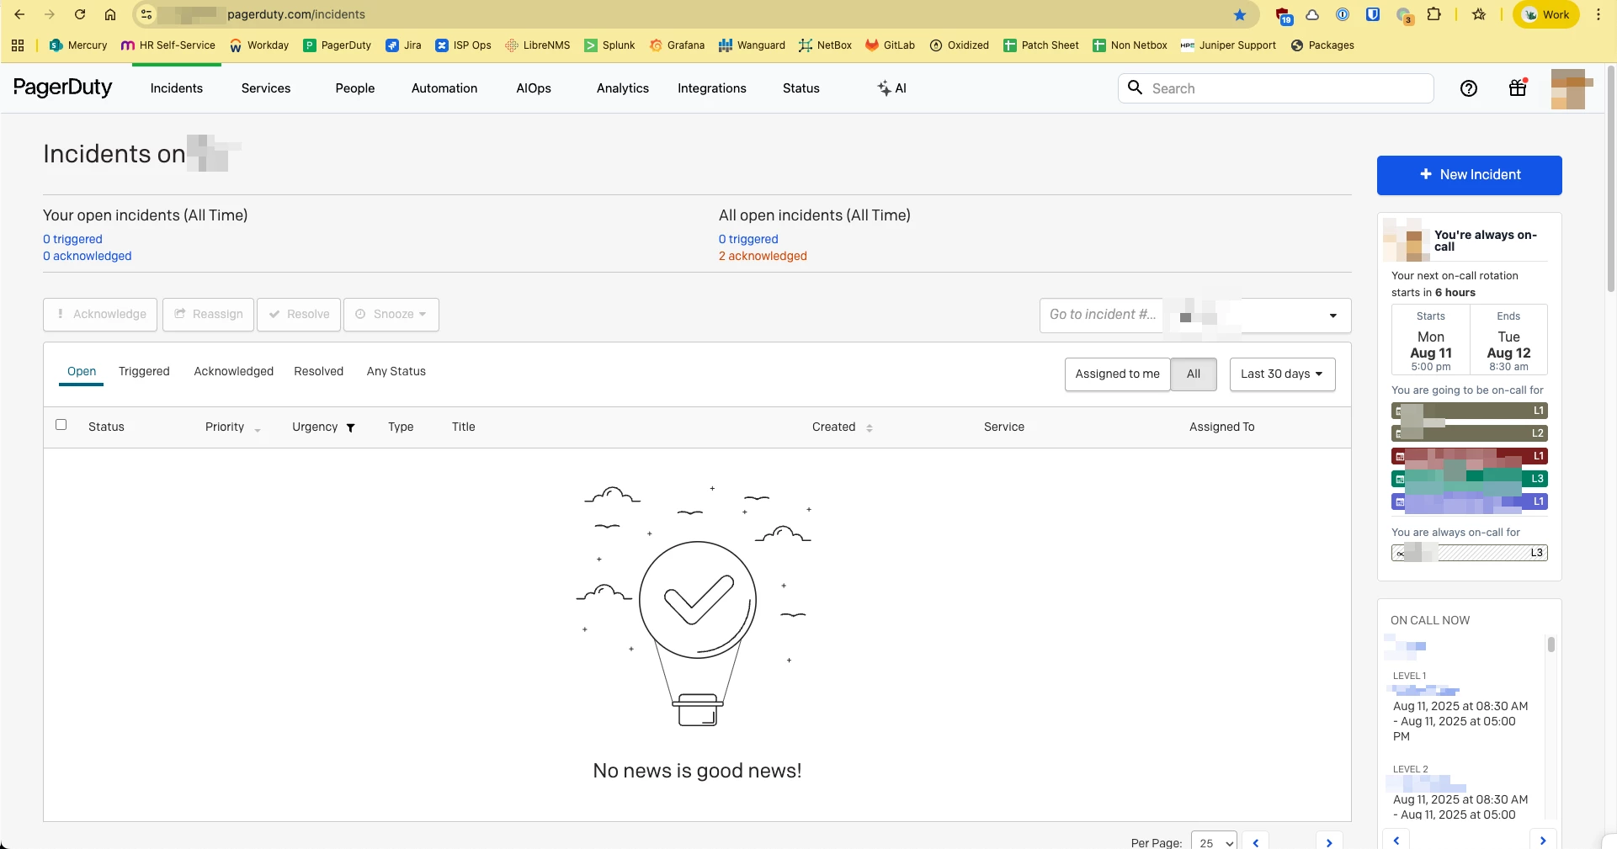Open the People nav menu

point(355,88)
